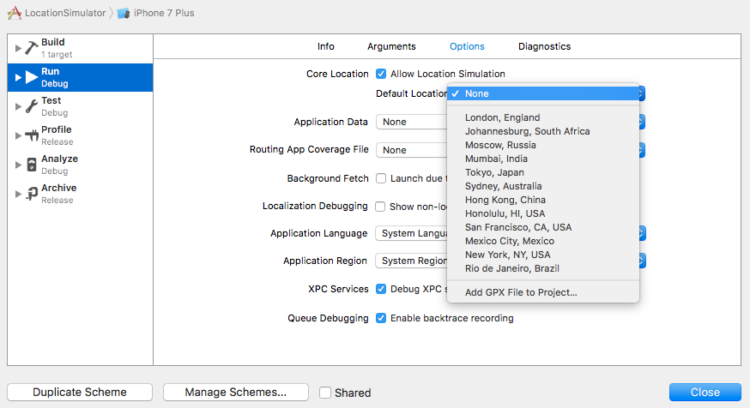Click the Archive icon in sidebar
This screenshot has height=408, width=750.
(32, 194)
